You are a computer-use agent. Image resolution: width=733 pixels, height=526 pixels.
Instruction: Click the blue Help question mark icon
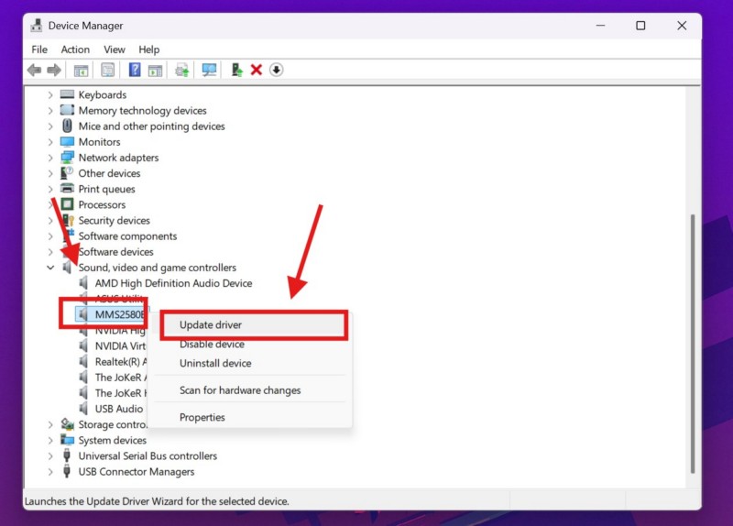[x=135, y=71]
